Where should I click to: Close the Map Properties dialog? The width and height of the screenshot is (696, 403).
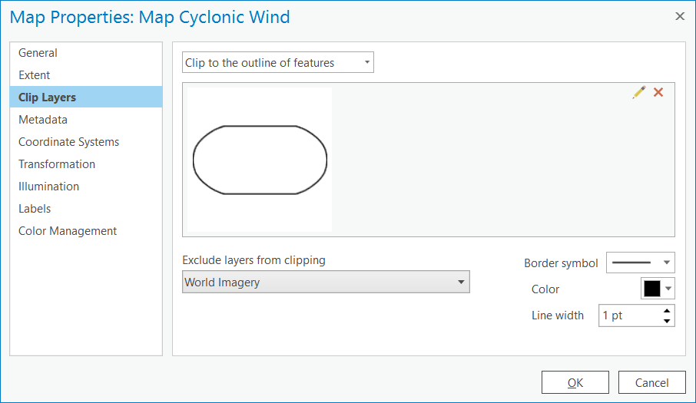(x=679, y=15)
